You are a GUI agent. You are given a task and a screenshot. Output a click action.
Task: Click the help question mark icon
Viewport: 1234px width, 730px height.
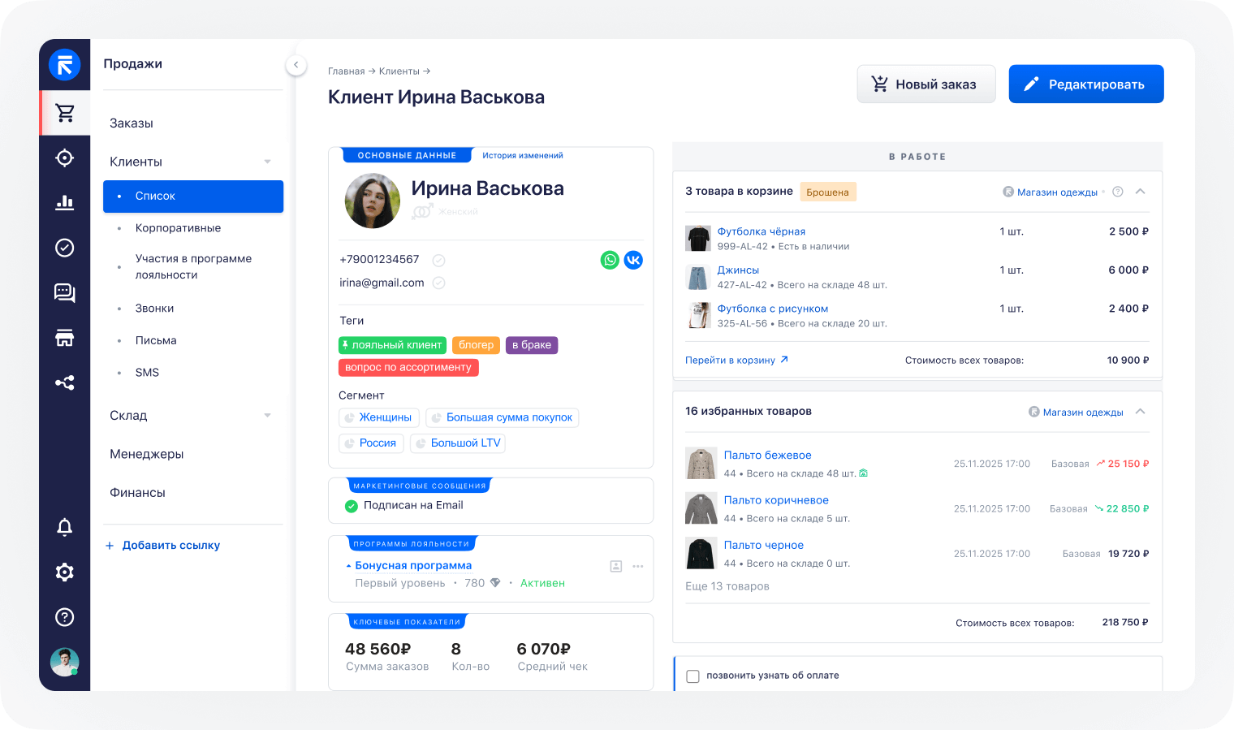64,617
